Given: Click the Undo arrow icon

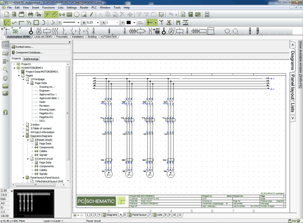Looking at the screenshot, I should (x=170, y=15).
